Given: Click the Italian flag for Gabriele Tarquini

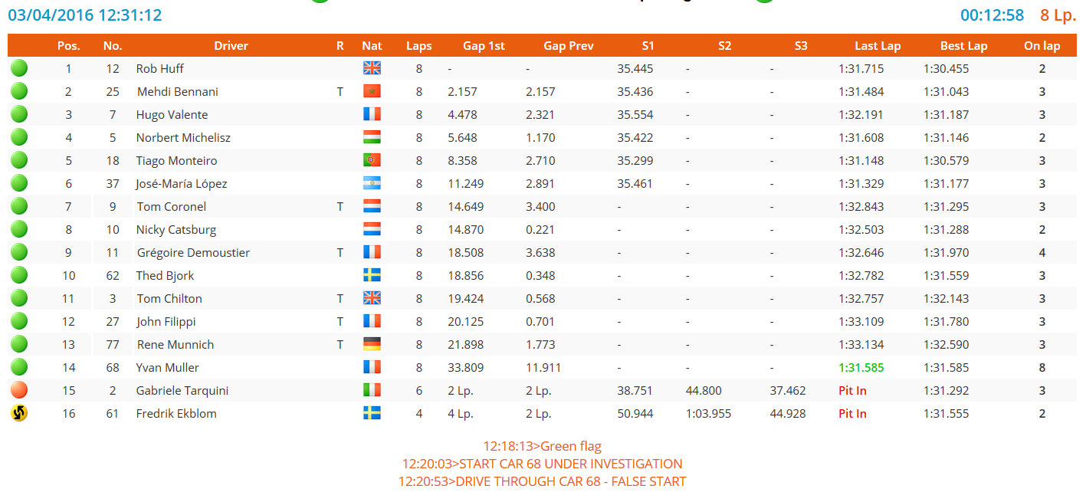Looking at the screenshot, I should 372,390.
